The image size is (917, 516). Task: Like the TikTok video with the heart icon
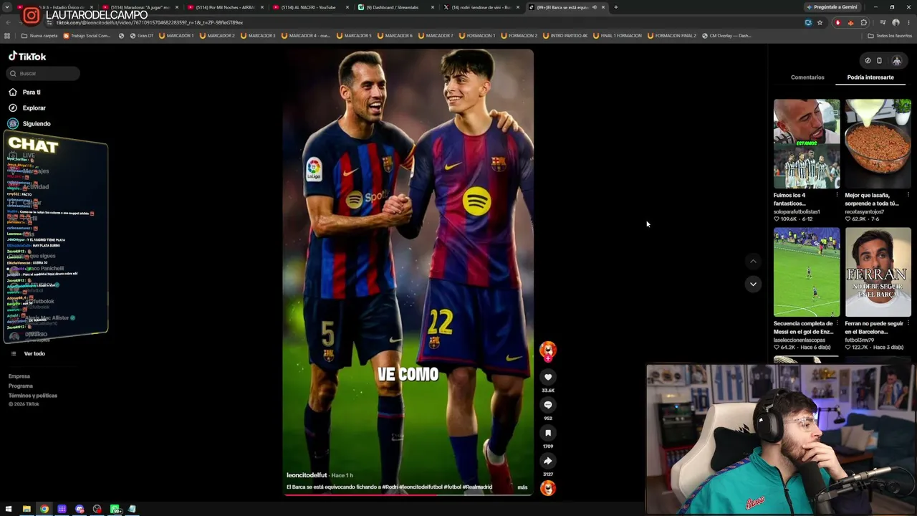[548, 377]
